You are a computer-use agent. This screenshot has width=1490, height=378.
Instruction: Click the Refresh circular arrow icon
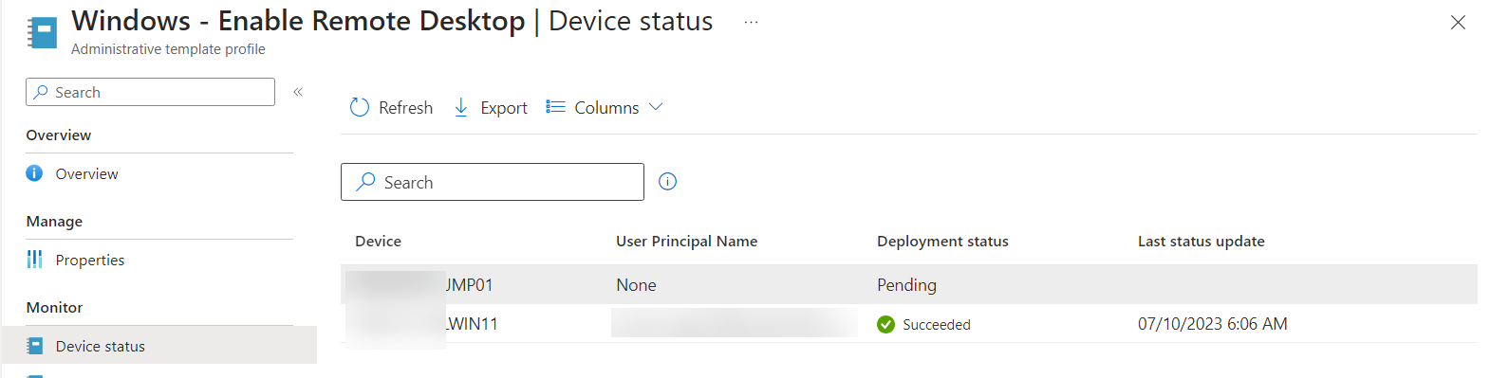coord(359,107)
